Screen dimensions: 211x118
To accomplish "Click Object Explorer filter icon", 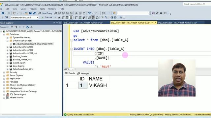I will (x=23, y=27).
